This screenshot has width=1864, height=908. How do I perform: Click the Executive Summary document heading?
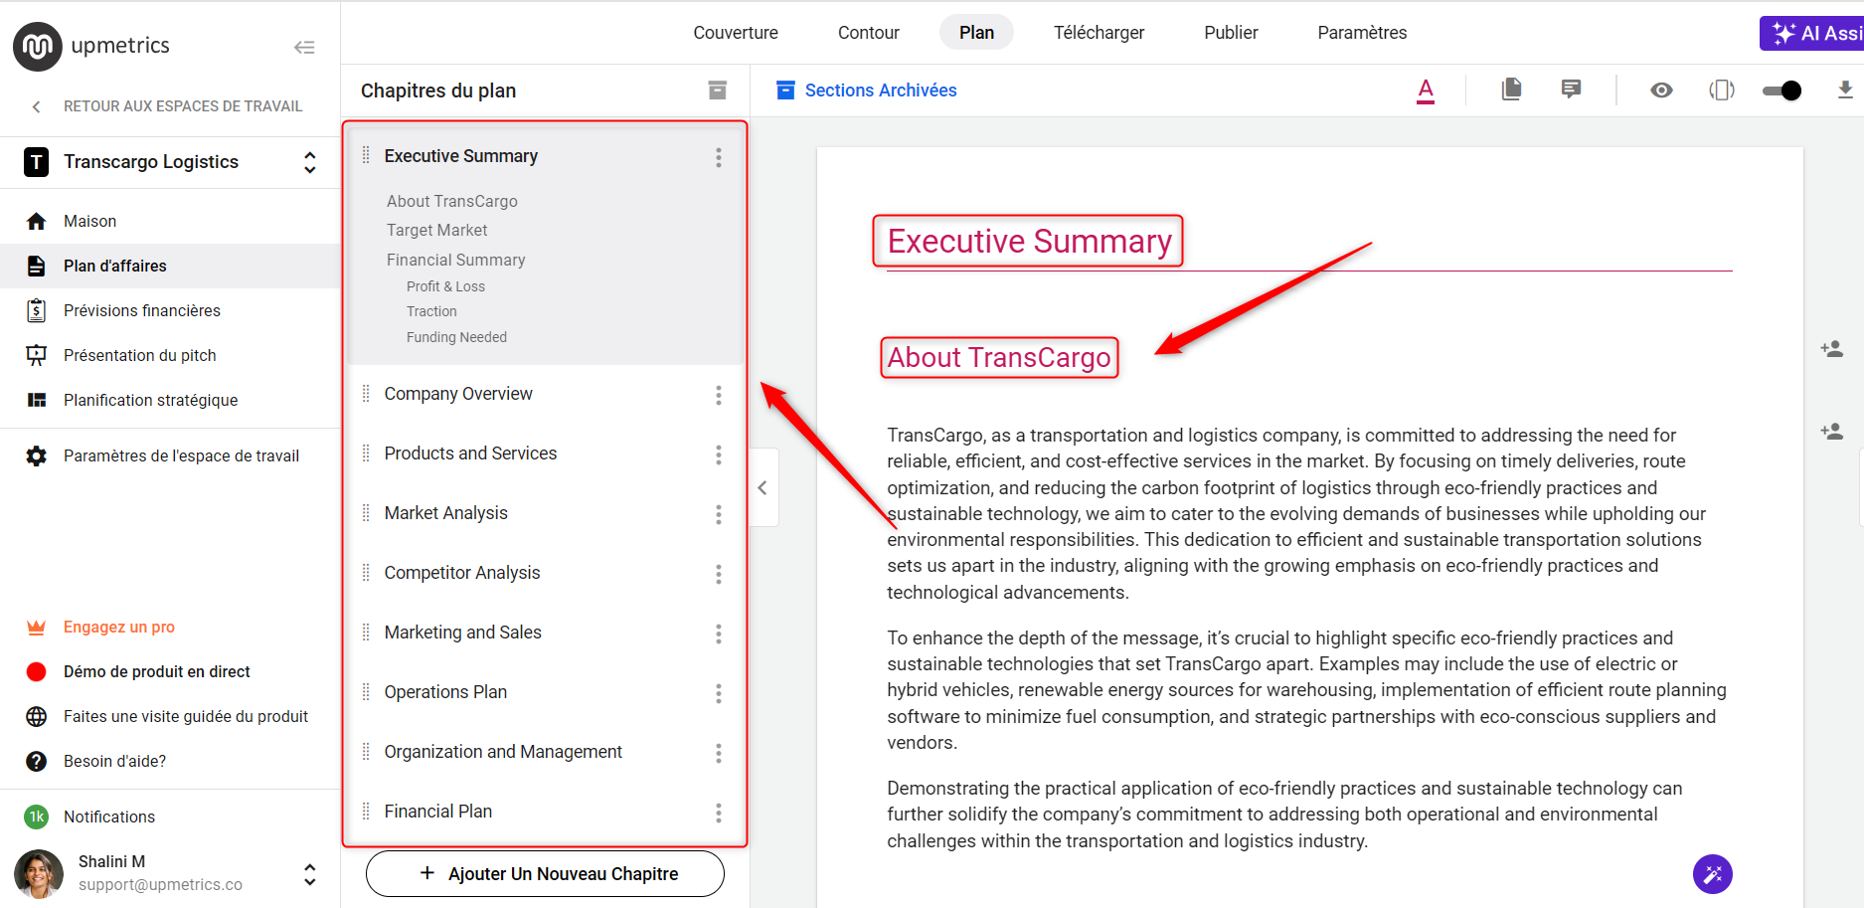pyautogui.click(x=1029, y=242)
